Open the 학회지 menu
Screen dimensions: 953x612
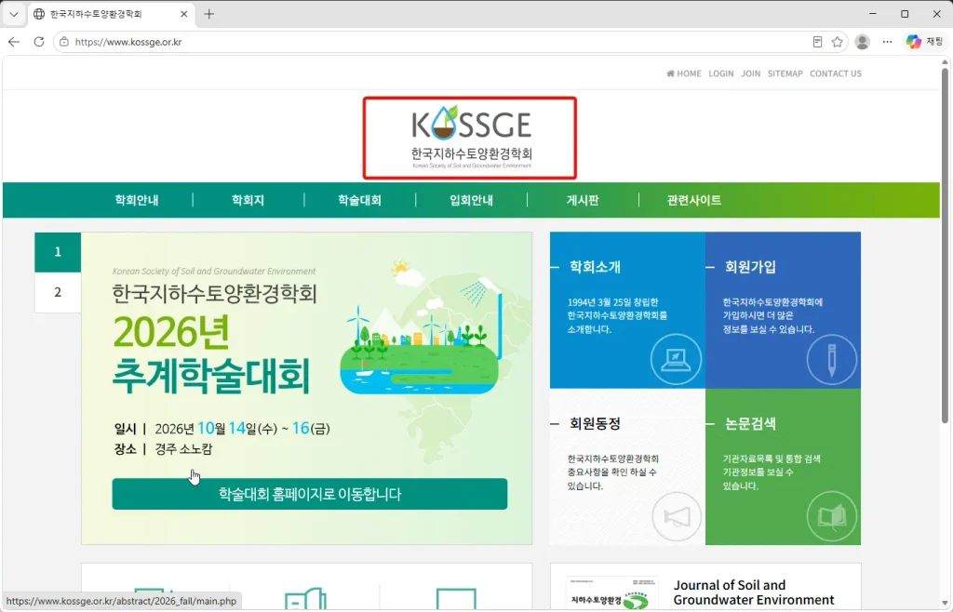(x=248, y=200)
